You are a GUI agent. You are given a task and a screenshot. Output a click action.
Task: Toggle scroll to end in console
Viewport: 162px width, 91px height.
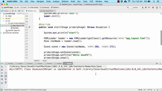pos(6,76)
